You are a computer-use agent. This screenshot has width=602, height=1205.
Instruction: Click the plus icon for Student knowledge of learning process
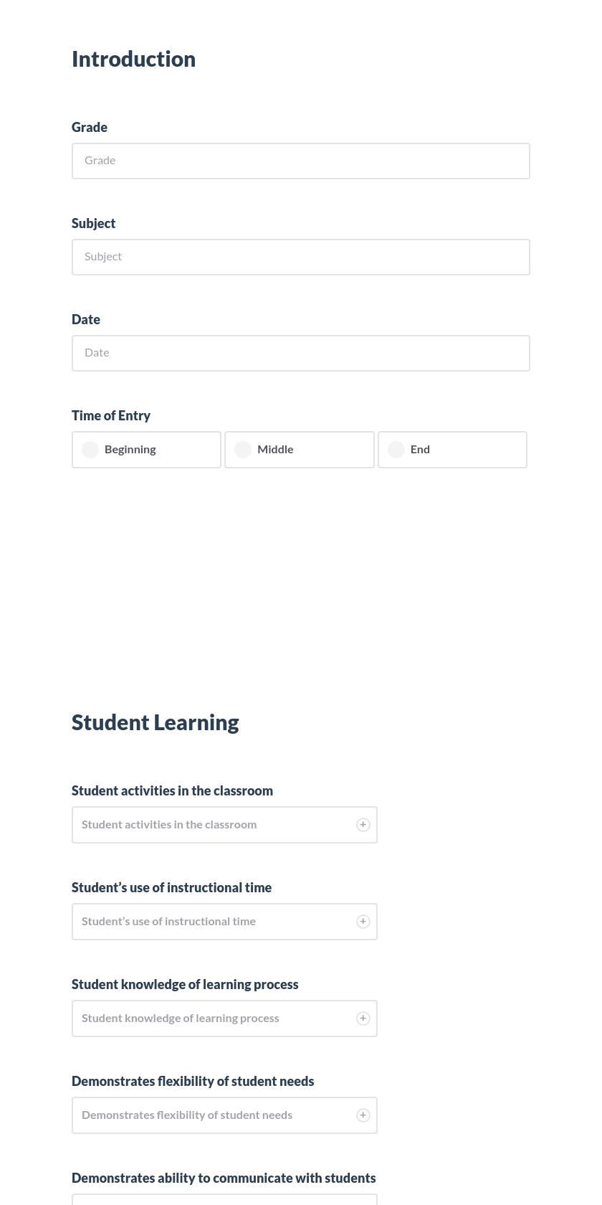[x=363, y=1018]
